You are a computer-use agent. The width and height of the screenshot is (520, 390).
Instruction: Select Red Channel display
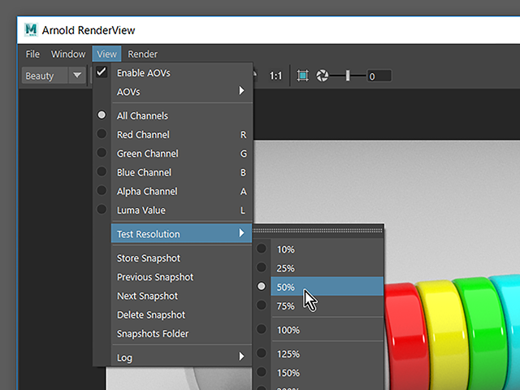[182, 135]
